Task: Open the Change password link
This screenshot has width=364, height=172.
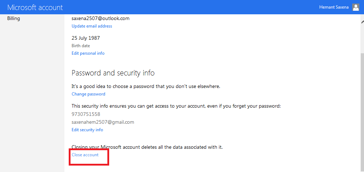Action: click(88, 94)
